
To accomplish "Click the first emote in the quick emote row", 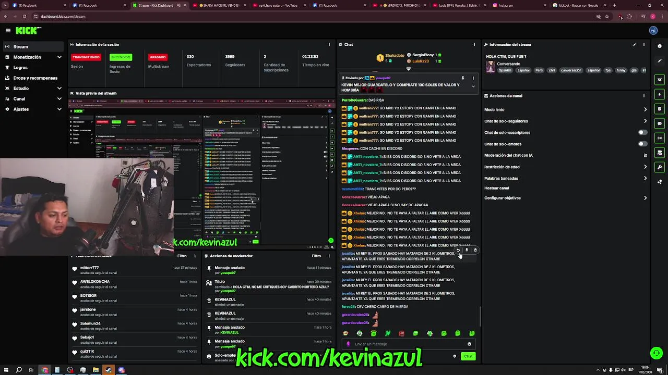I will 345,333.
